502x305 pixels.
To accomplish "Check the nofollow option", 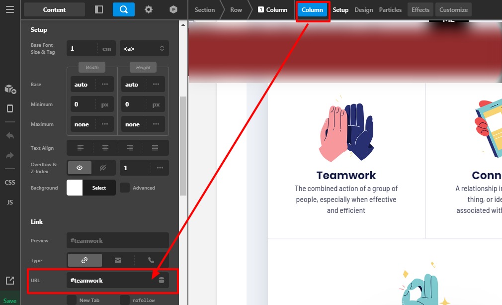I will [125, 300].
